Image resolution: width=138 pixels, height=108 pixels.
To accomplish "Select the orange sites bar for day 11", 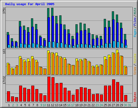I will pyautogui.click(x=49, y=64).
